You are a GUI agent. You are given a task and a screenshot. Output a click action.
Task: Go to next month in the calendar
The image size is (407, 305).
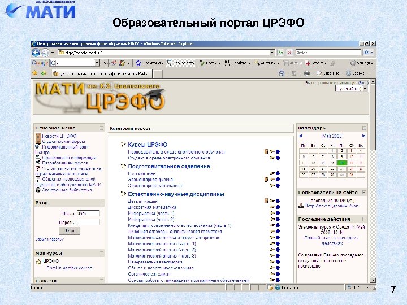coord(363,136)
